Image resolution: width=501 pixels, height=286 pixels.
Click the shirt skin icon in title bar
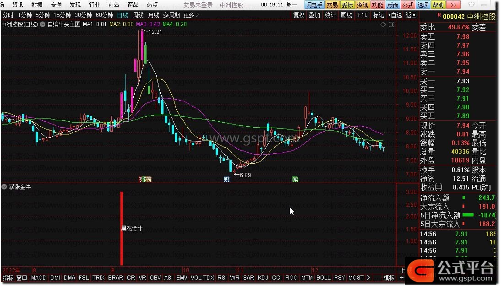471,5
